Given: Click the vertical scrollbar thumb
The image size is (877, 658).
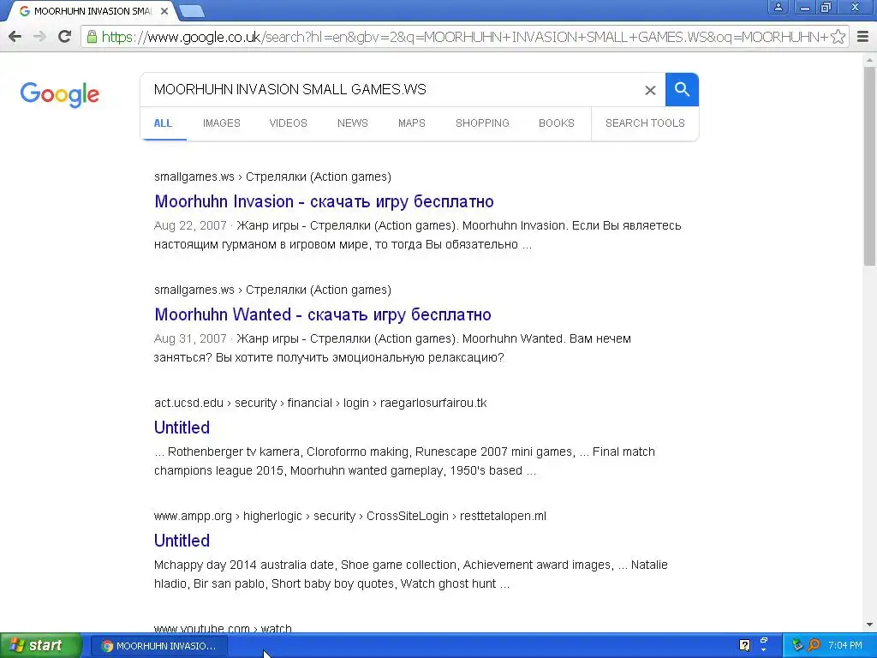Looking at the screenshot, I should pyautogui.click(x=870, y=165).
